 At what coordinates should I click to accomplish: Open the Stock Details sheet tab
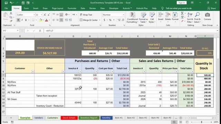pyautogui.click(x=69, y=118)
